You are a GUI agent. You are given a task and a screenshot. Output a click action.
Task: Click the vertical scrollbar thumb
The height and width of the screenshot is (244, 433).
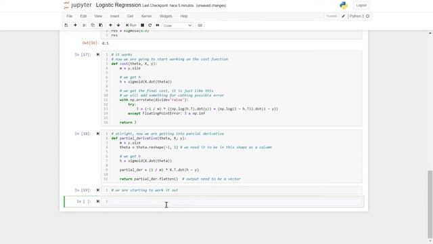pos(430,204)
